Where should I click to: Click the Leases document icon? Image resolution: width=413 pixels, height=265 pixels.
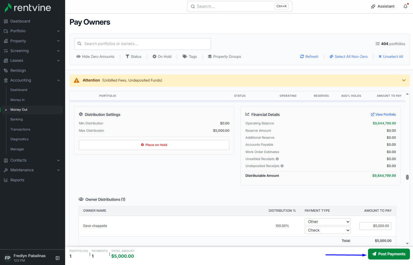pyautogui.click(x=6, y=61)
